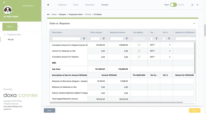
Task: Open the Requisitions tab
Action: 90,5
